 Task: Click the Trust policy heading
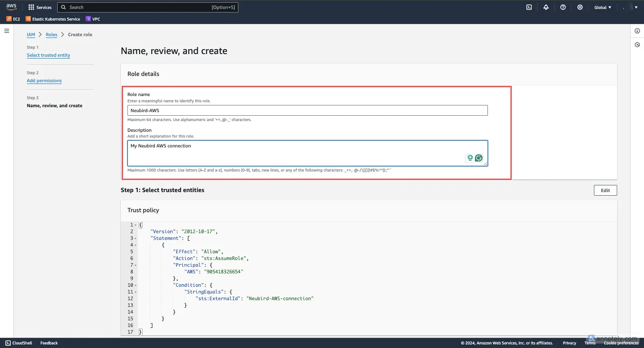(143, 210)
